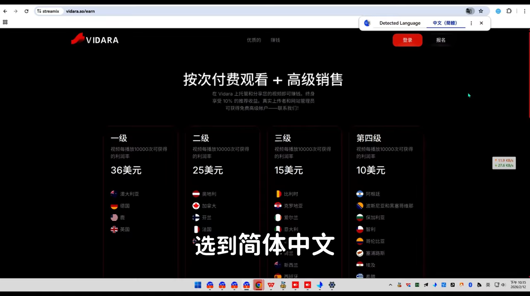Click the UK flag next to 英国

coord(114,229)
